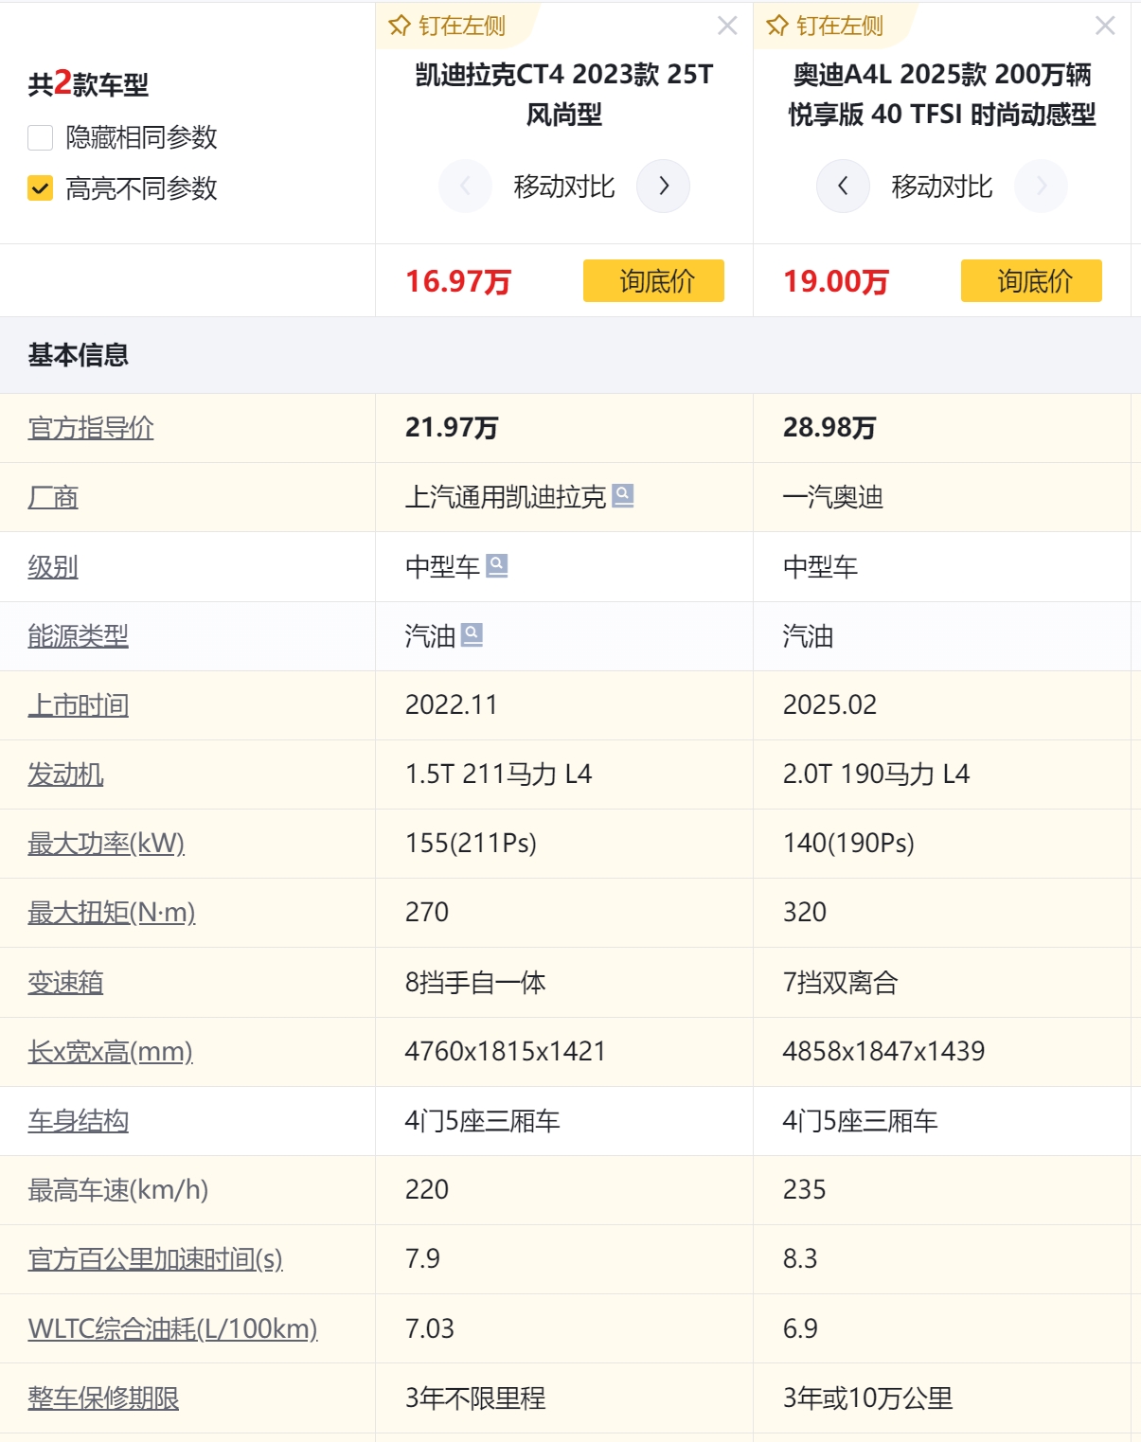The height and width of the screenshot is (1442, 1141).
Task: Select the dimensions 4858x1847x1439
Action: (x=883, y=1052)
